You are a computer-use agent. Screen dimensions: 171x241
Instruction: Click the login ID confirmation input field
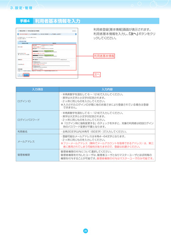[37, 49]
